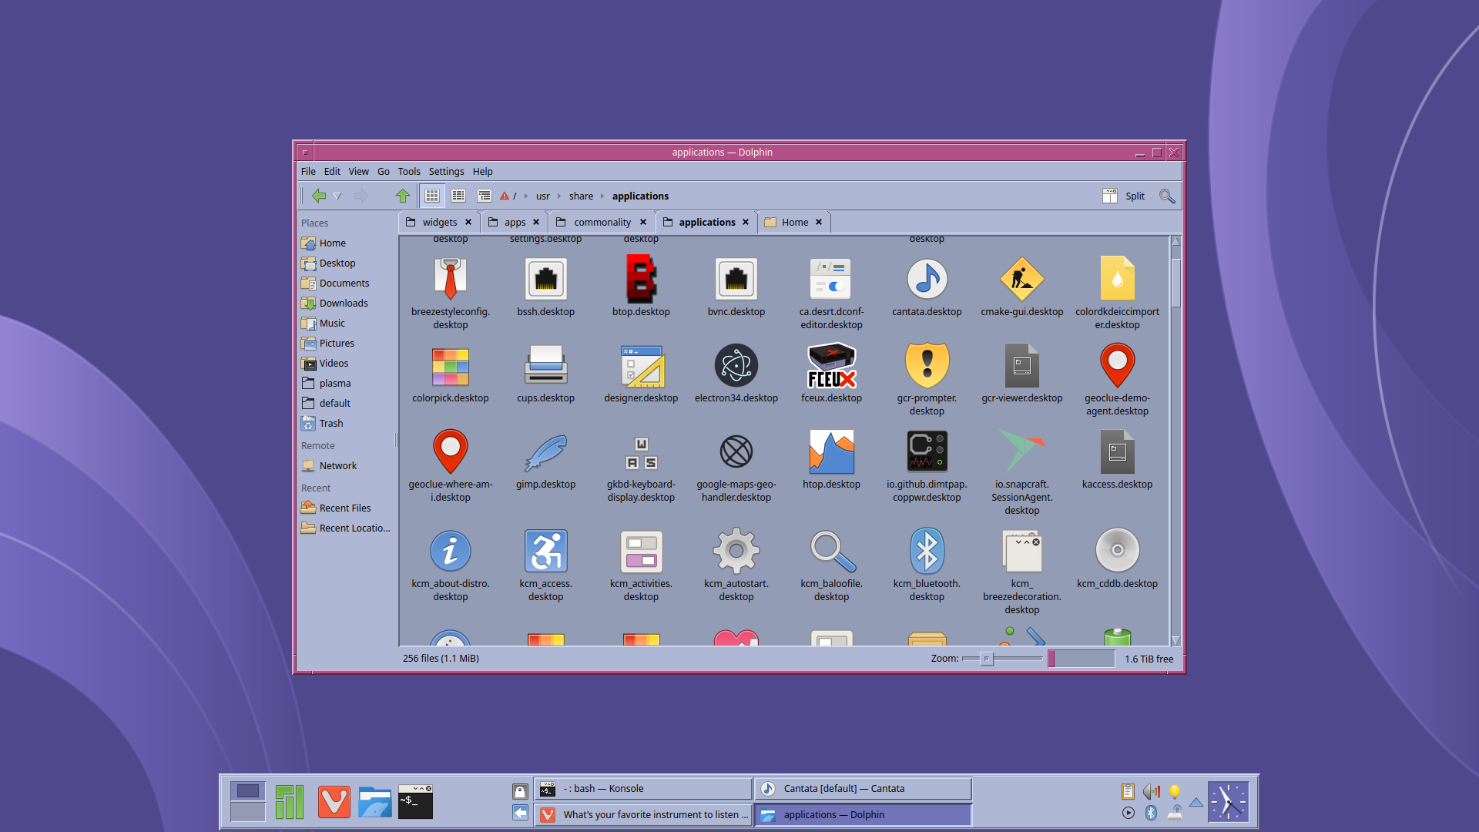Select geoclue-demo-agent.desktop pin icon
The width and height of the screenshot is (1479, 832).
(1118, 365)
